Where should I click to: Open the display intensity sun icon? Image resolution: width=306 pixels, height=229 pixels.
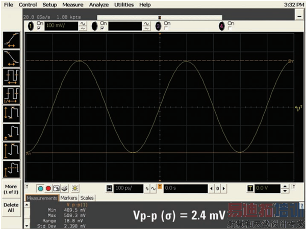click(75, 188)
